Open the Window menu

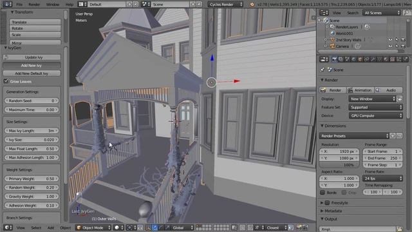click(53, 5)
